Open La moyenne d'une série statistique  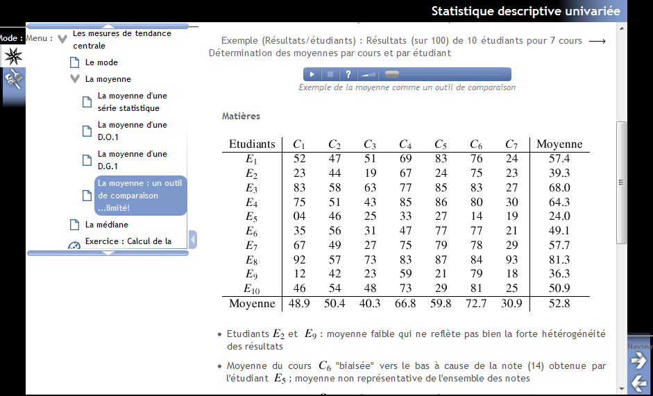133,102
